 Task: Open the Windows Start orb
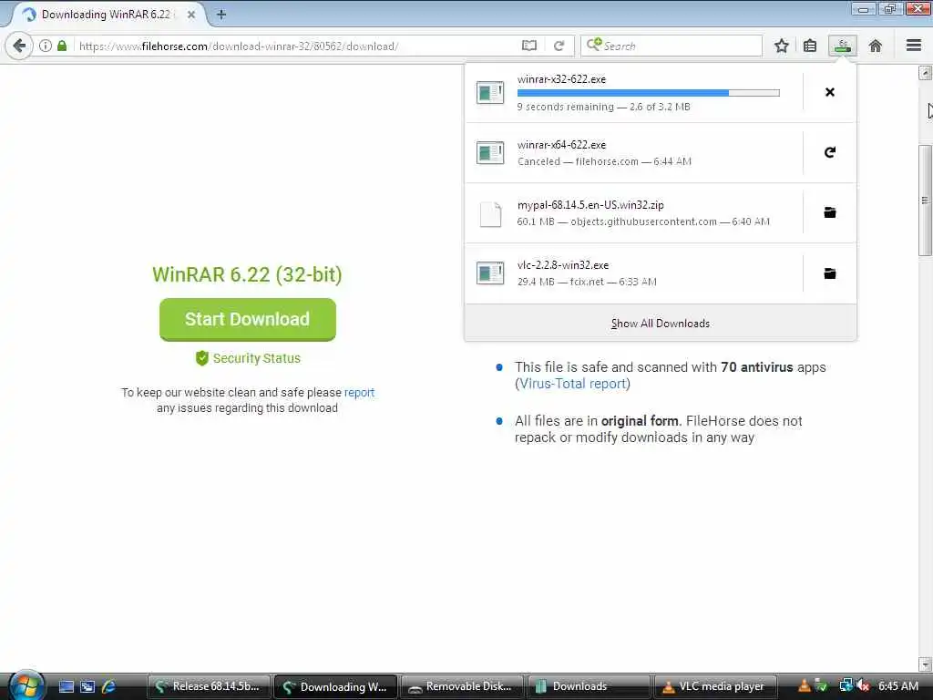click(26, 685)
